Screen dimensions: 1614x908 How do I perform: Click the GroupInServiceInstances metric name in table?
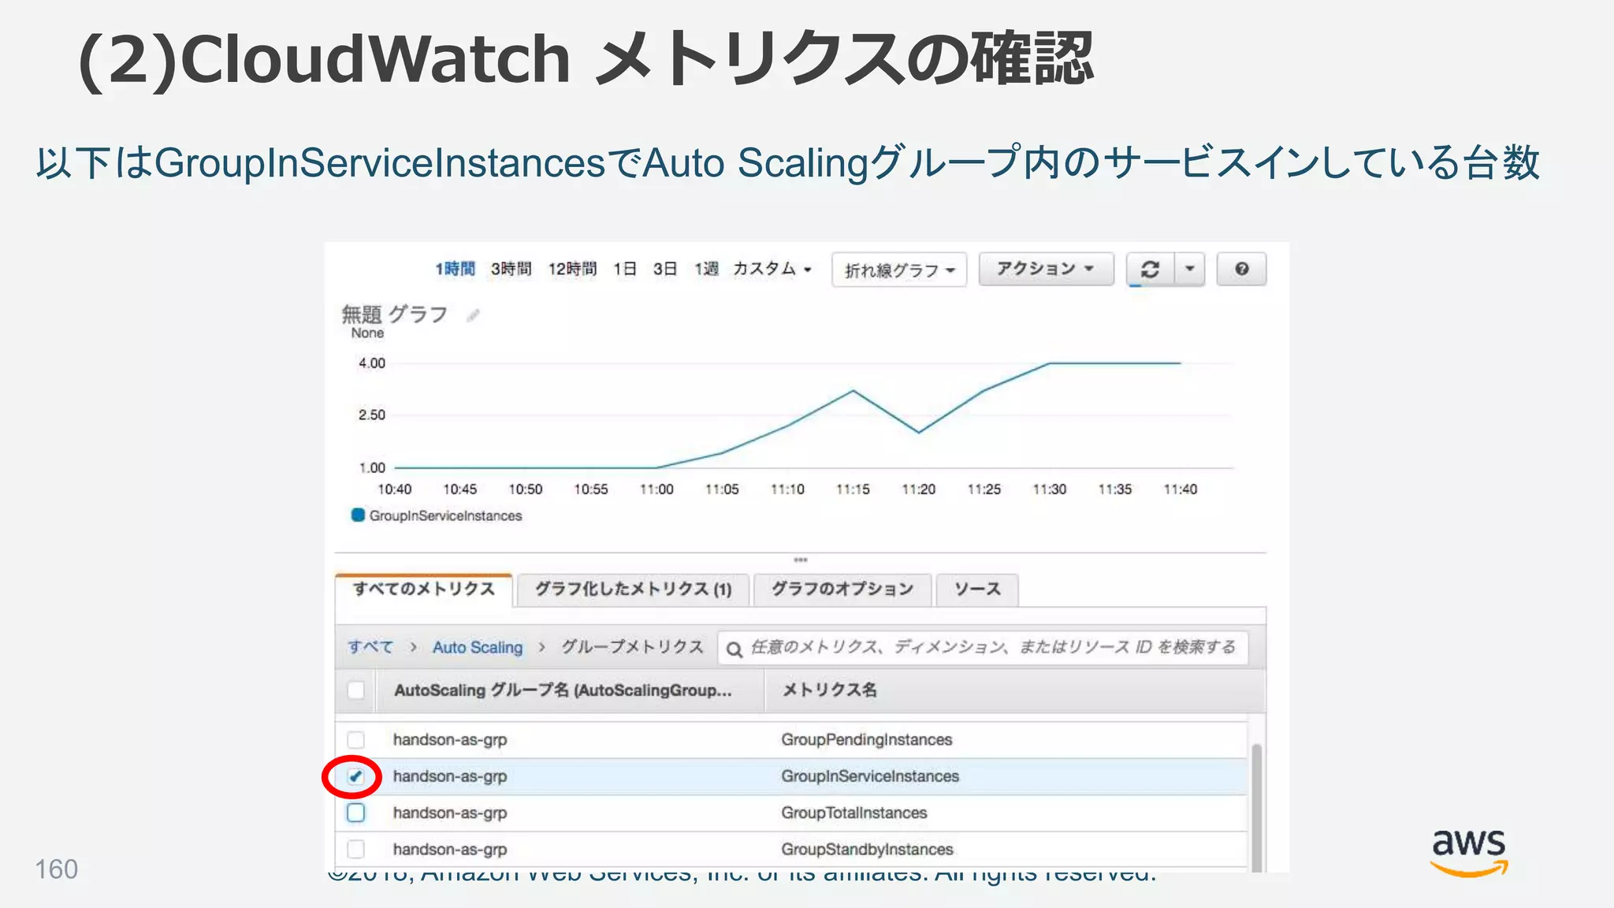870,776
